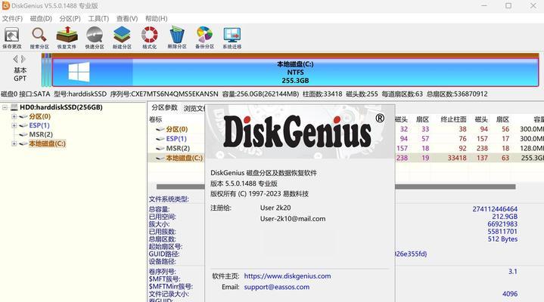Select the 分区(0) row in partition table

pyautogui.click(x=176, y=129)
